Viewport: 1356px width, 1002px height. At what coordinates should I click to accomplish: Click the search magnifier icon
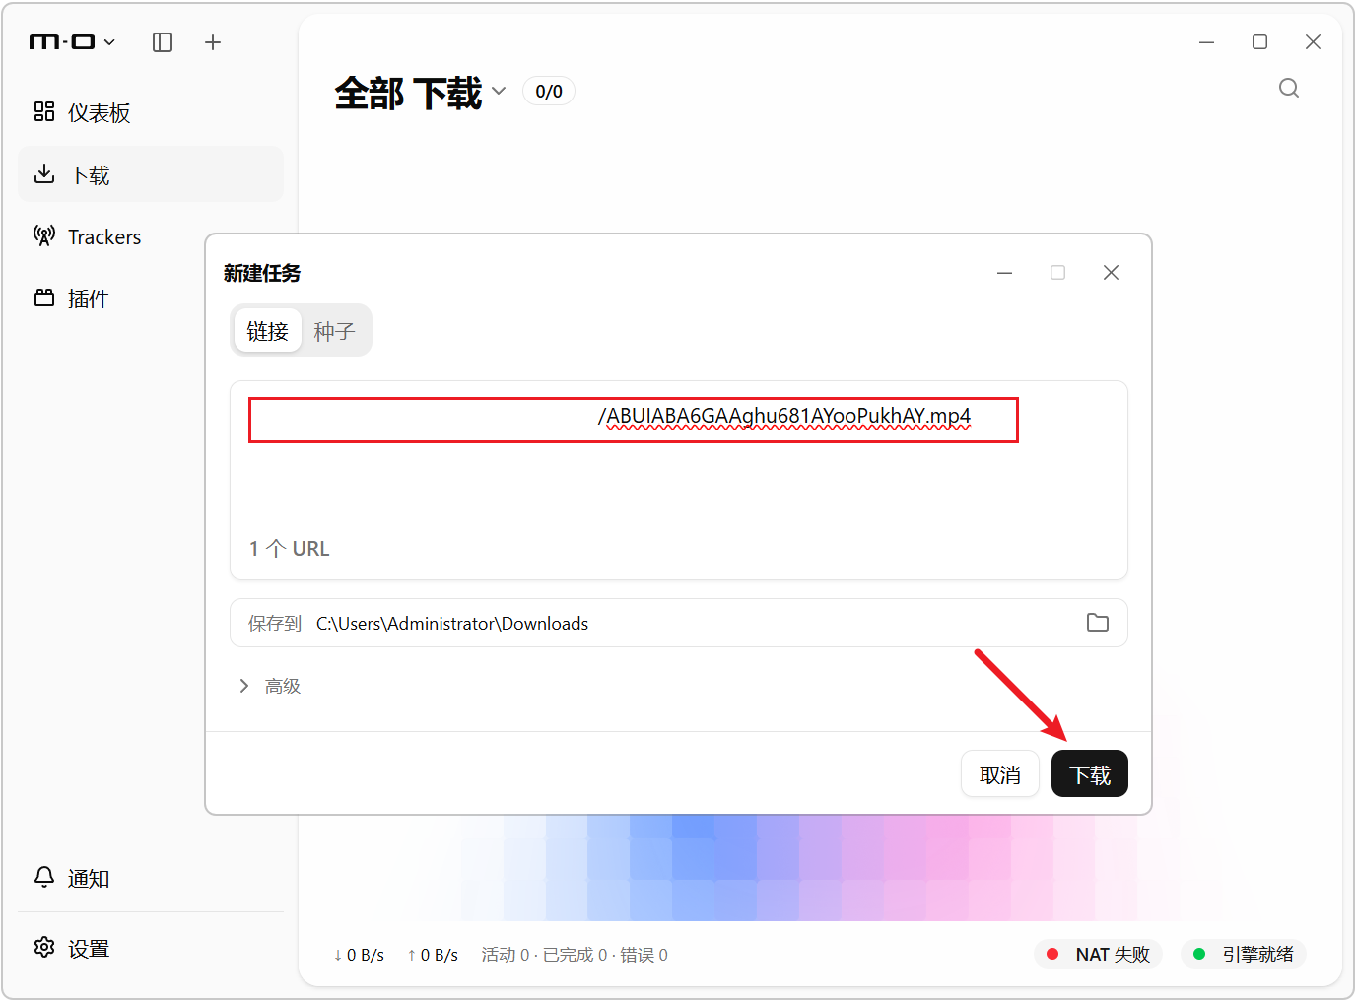click(x=1289, y=89)
